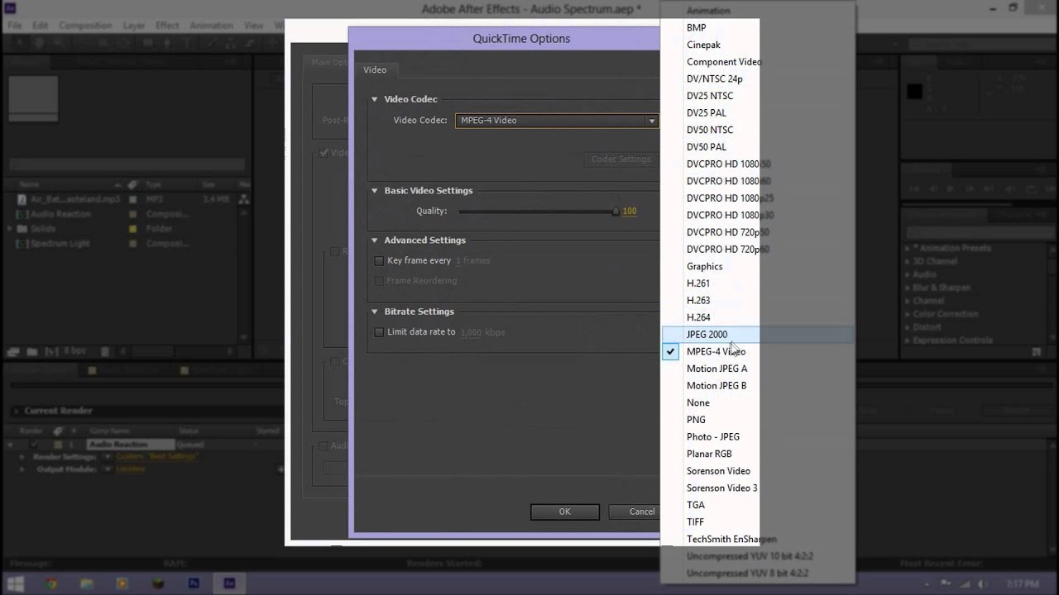
Task: Collapse the Advanced Settings section
Action: click(375, 240)
